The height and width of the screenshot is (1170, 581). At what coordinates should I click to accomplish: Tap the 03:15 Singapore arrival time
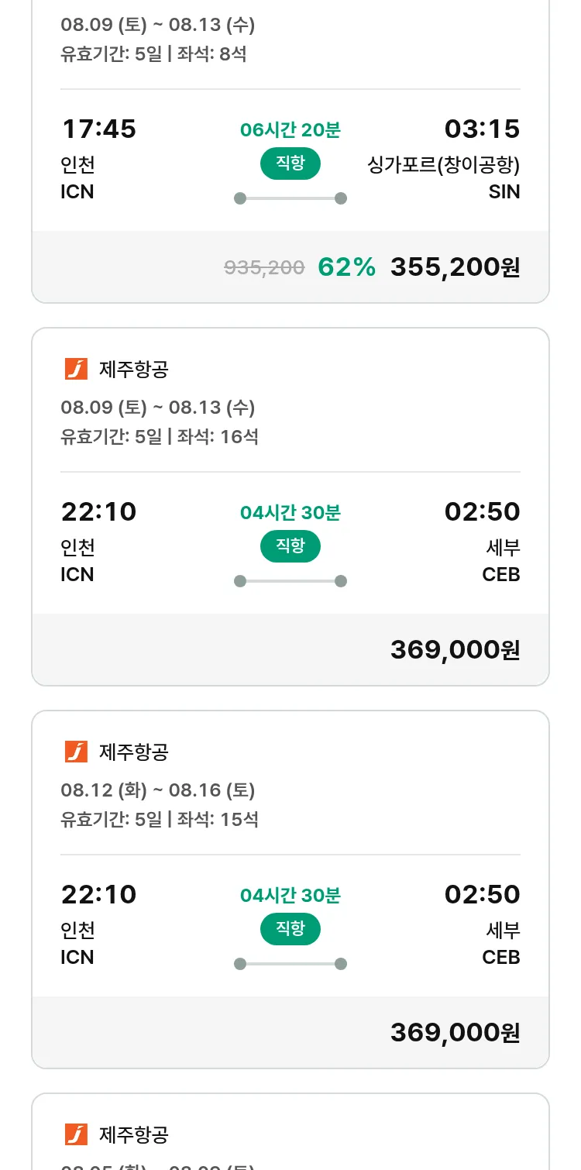click(x=482, y=129)
